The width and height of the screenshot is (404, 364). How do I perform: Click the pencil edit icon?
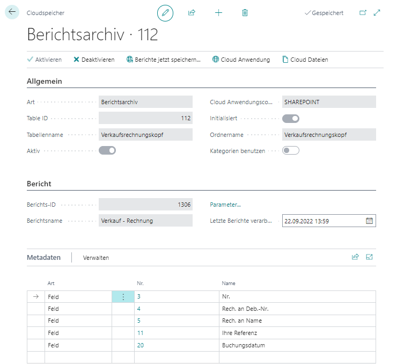pyautogui.click(x=165, y=12)
